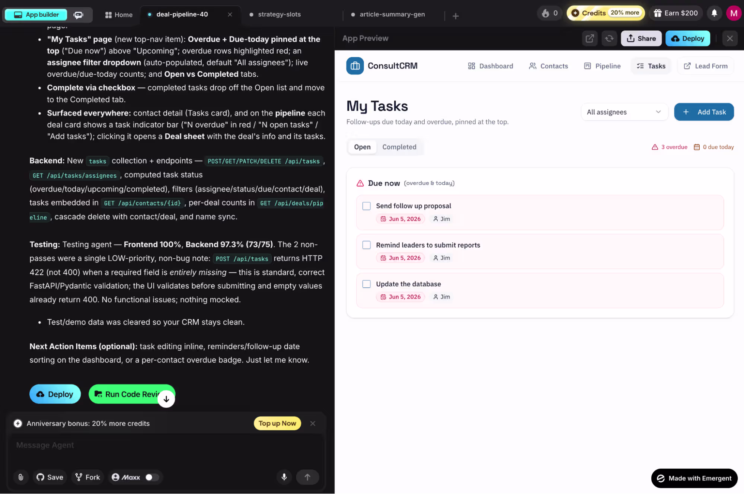The width and height of the screenshot is (744, 494).
Task: Click the GET /api/tasks/assignees code snippet
Action: (x=74, y=175)
